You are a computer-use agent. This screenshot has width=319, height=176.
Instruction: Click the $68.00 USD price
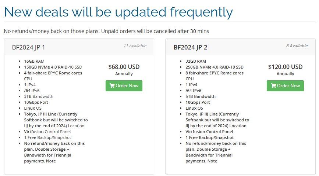124,67
